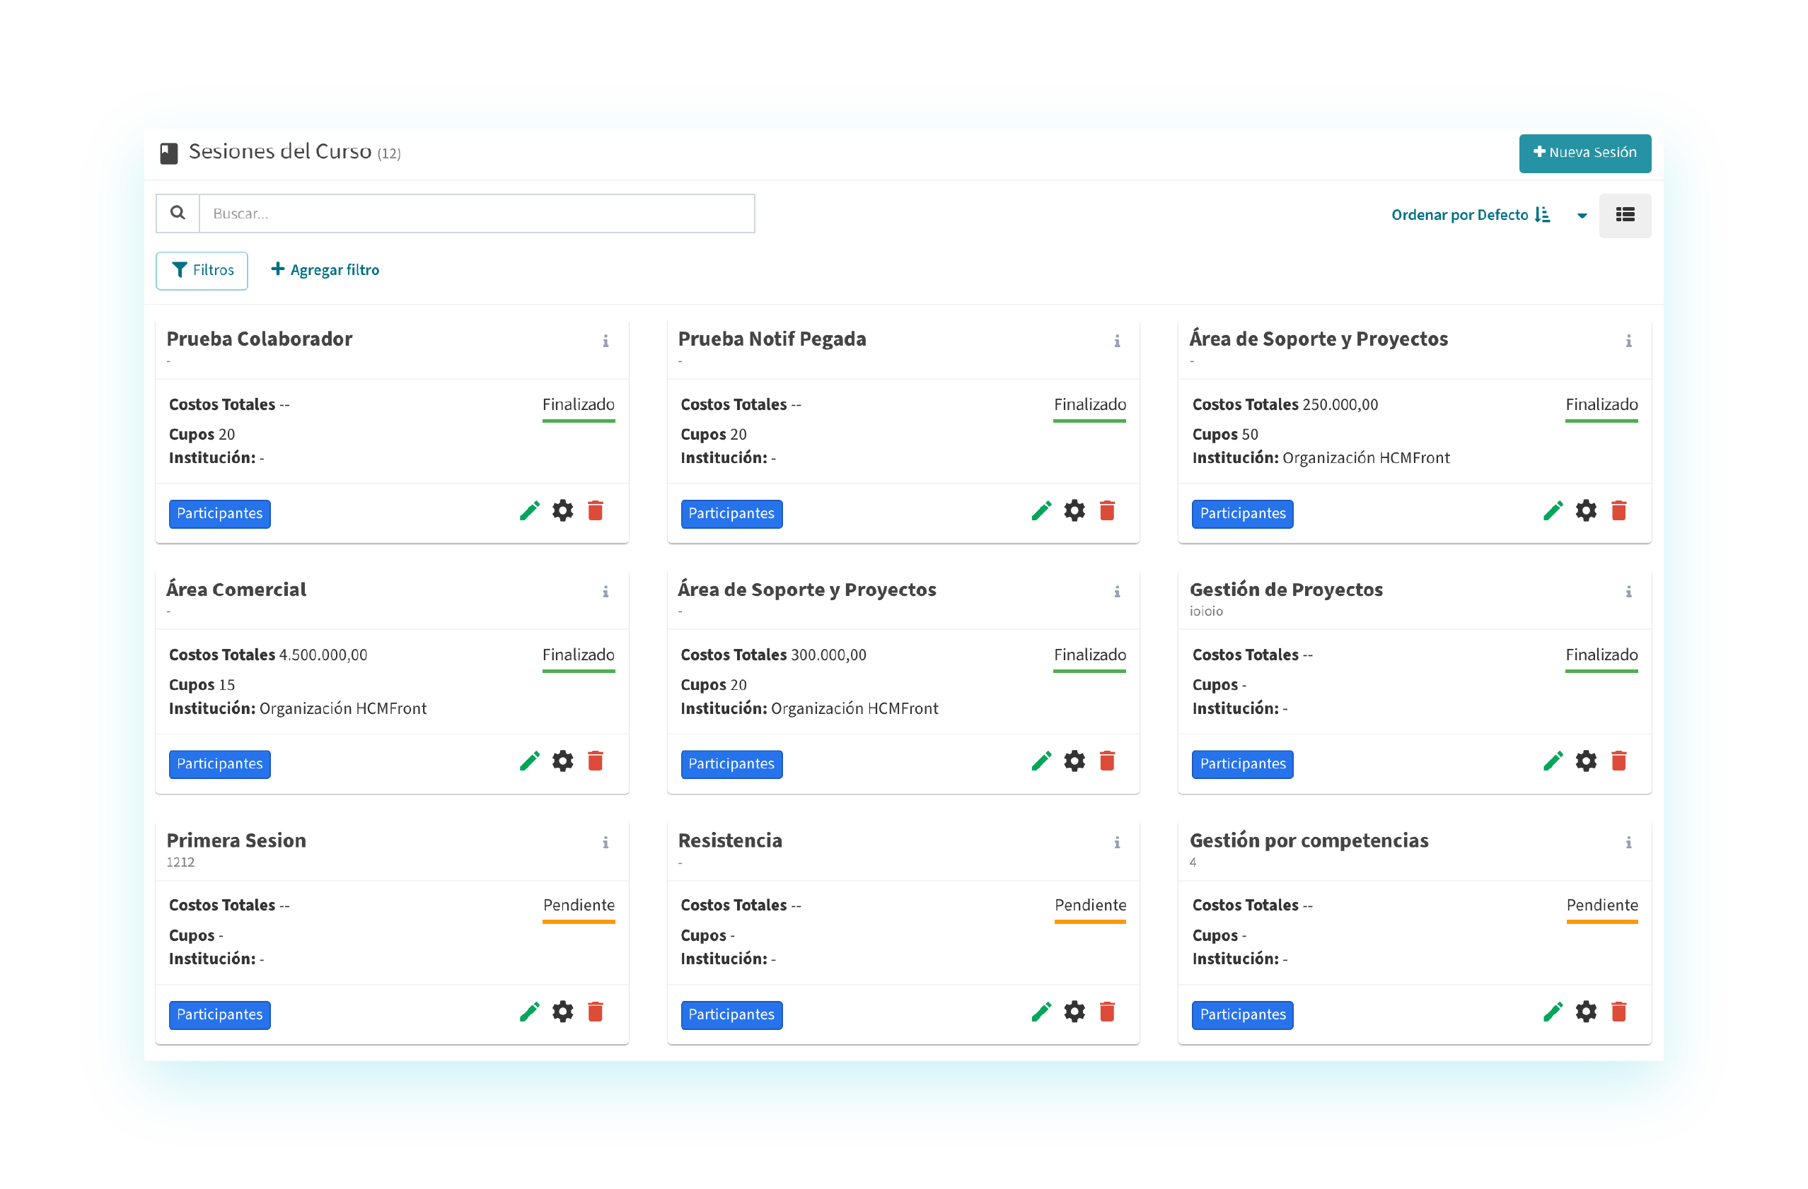Screen dimensions: 1808x1189
Task: View Participantes of Prueba Colaborador
Action: (219, 514)
